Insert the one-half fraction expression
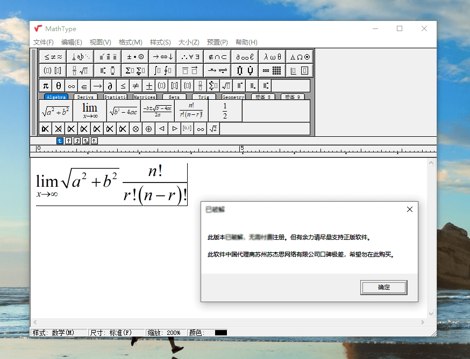 [225, 111]
